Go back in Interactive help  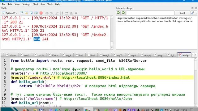coord(118,13)
